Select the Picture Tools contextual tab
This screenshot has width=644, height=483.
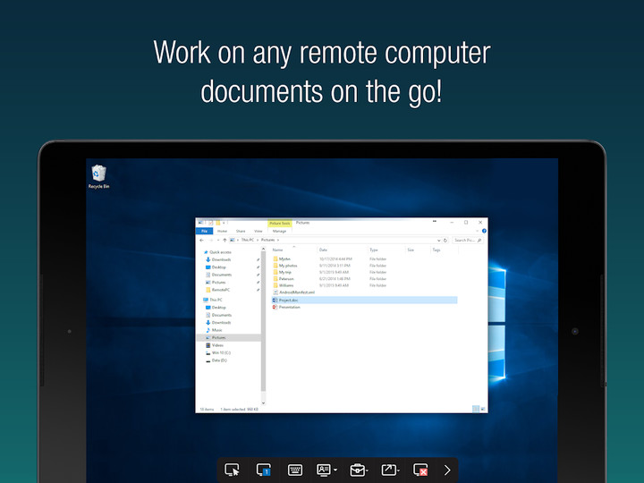[x=280, y=223]
